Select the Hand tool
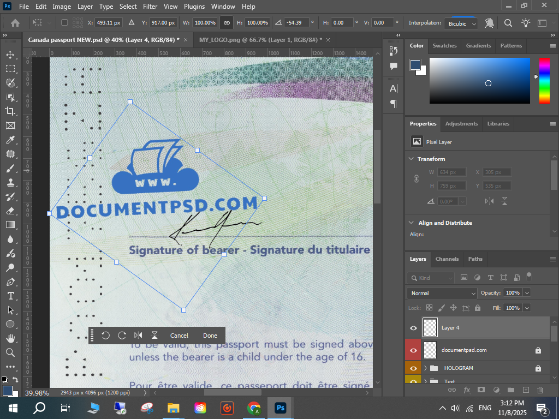The width and height of the screenshot is (559, 419). tap(10, 338)
